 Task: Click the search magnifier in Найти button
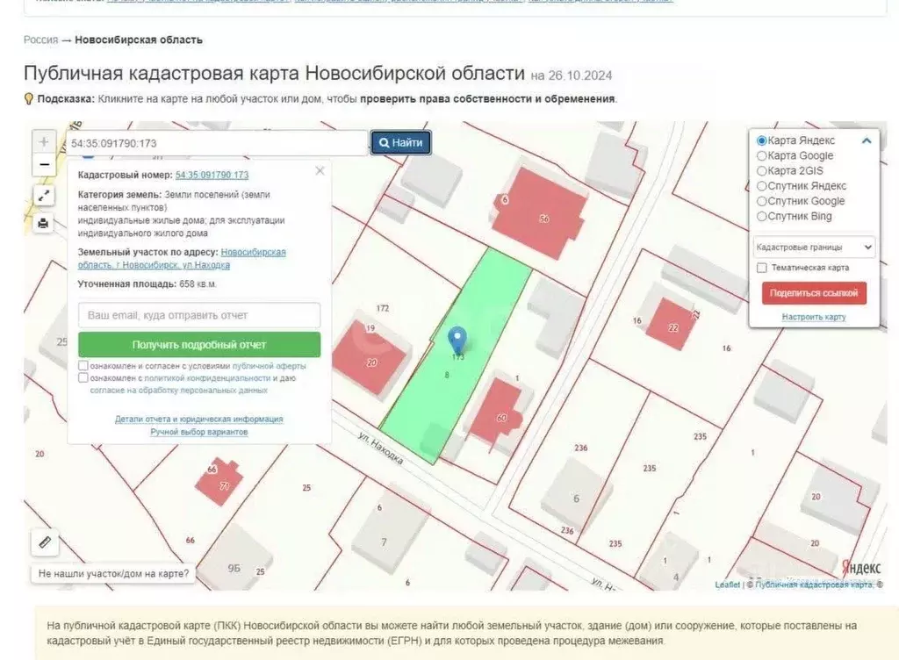click(x=384, y=142)
